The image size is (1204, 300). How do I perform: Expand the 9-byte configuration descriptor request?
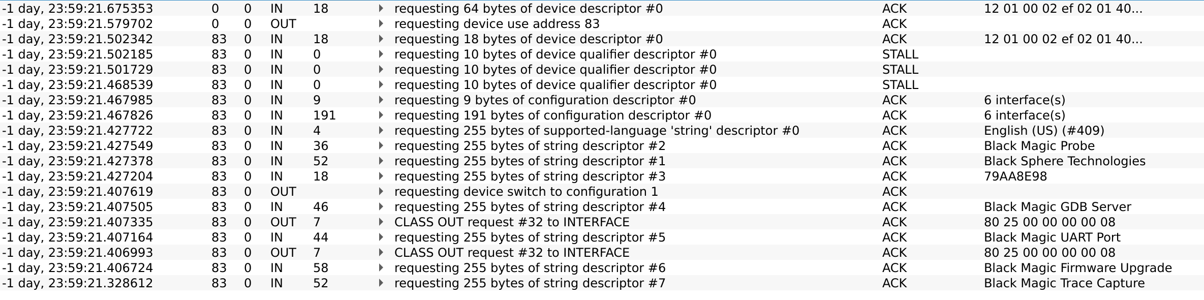click(x=381, y=100)
